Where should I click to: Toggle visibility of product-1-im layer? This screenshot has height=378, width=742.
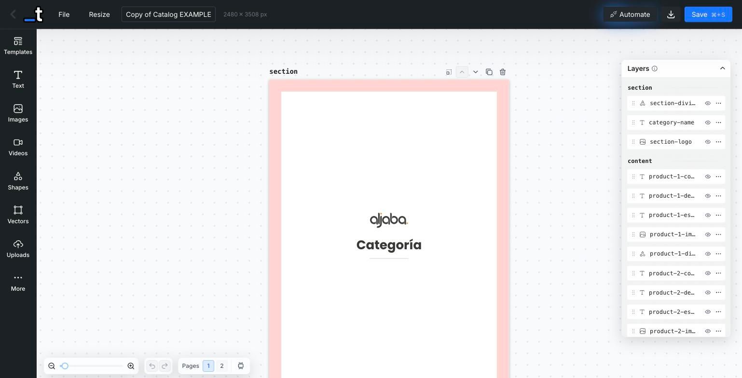tap(708, 234)
